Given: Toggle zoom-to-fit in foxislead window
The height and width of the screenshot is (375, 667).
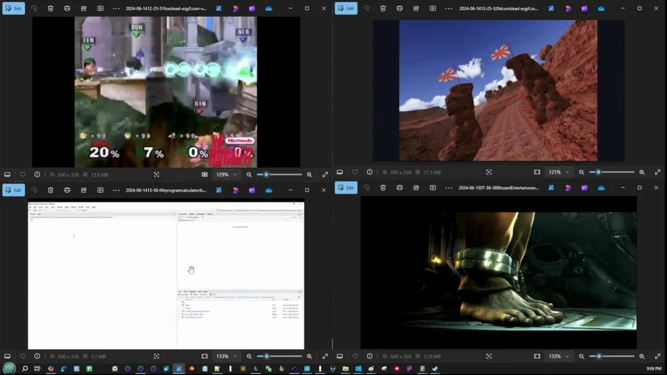Looking at the screenshot, I should pyautogui.click(x=205, y=174).
